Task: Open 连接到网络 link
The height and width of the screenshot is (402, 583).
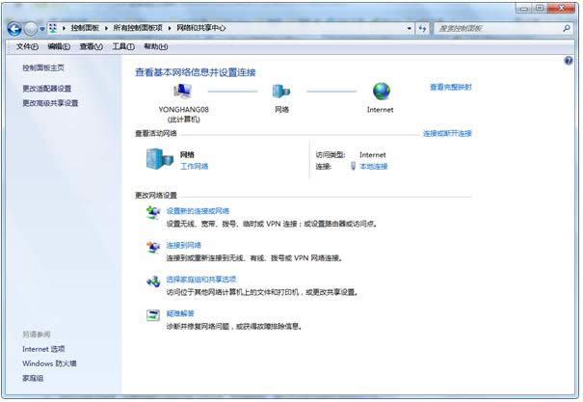Action: (184, 245)
